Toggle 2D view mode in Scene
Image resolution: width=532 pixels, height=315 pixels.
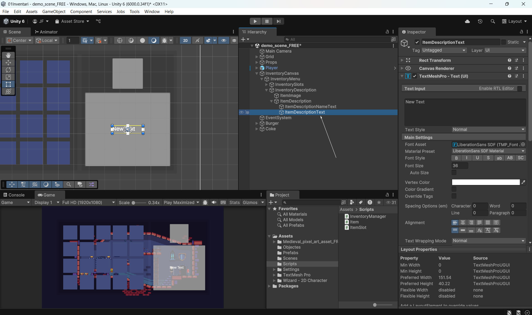[185, 40]
